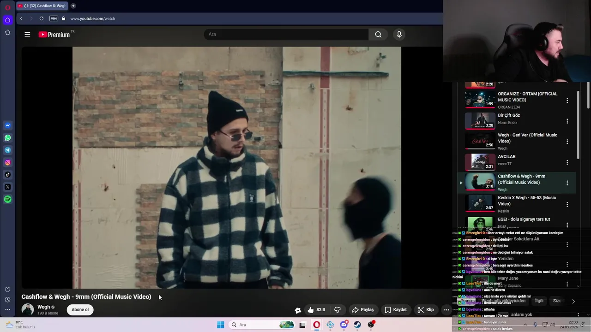Click the browser address bar URL
Screen dimensions: 591x332
(93, 18)
